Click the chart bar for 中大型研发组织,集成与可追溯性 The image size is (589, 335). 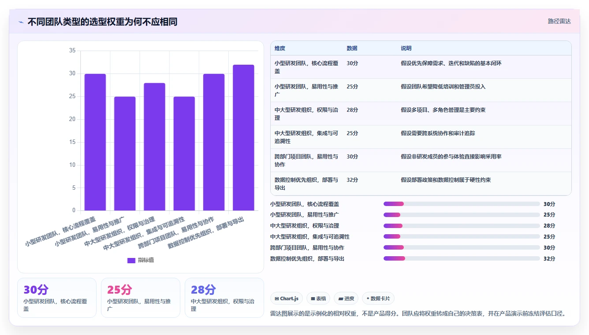coord(184,154)
